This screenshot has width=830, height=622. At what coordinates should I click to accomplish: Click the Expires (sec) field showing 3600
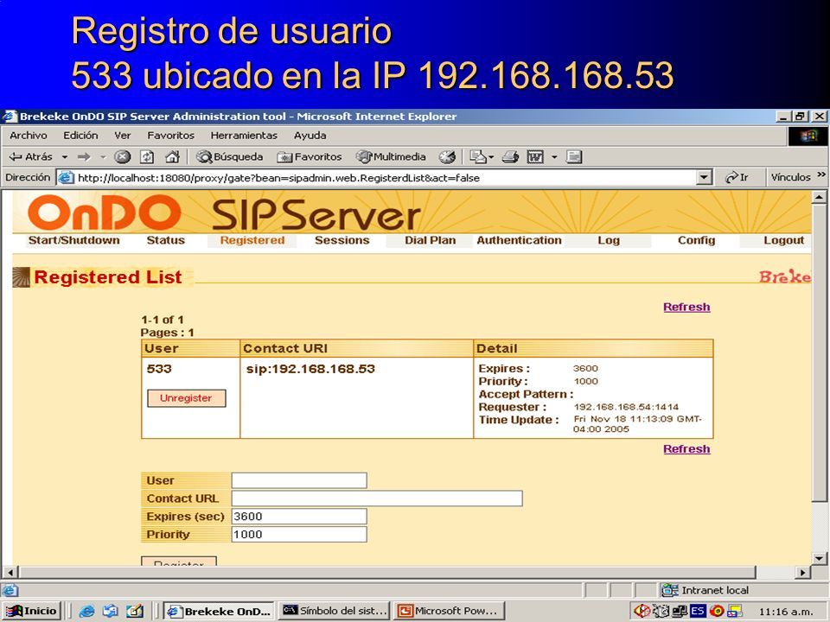coord(299,517)
